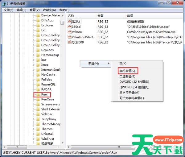
Task: Open the 编辑(E) menu
Action: 21,10
